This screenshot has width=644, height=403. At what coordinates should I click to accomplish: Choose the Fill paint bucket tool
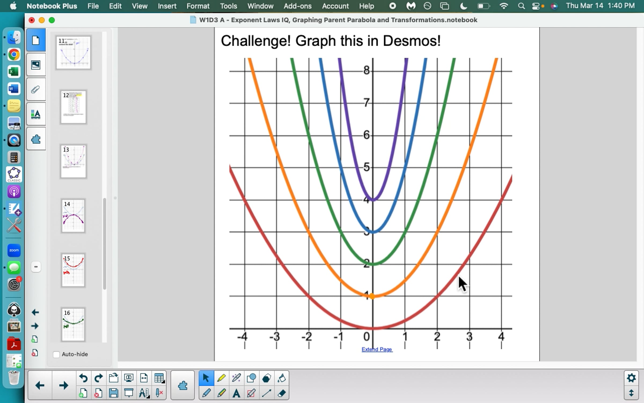[281, 378]
